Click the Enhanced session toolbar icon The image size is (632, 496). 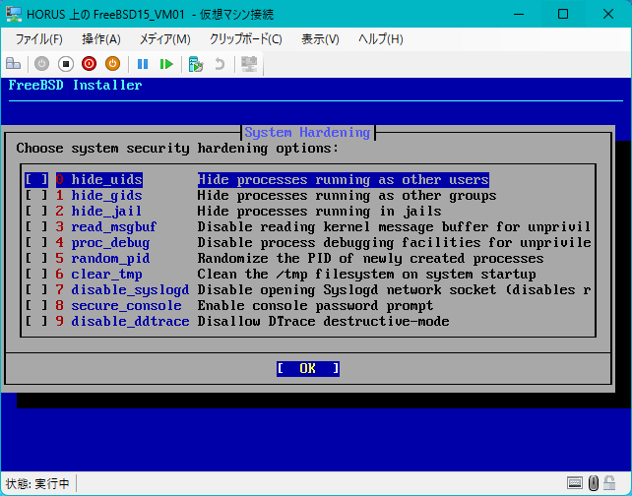coord(249,64)
